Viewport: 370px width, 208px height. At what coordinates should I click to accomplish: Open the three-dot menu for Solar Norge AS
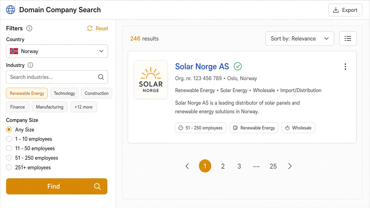click(x=345, y=67)
